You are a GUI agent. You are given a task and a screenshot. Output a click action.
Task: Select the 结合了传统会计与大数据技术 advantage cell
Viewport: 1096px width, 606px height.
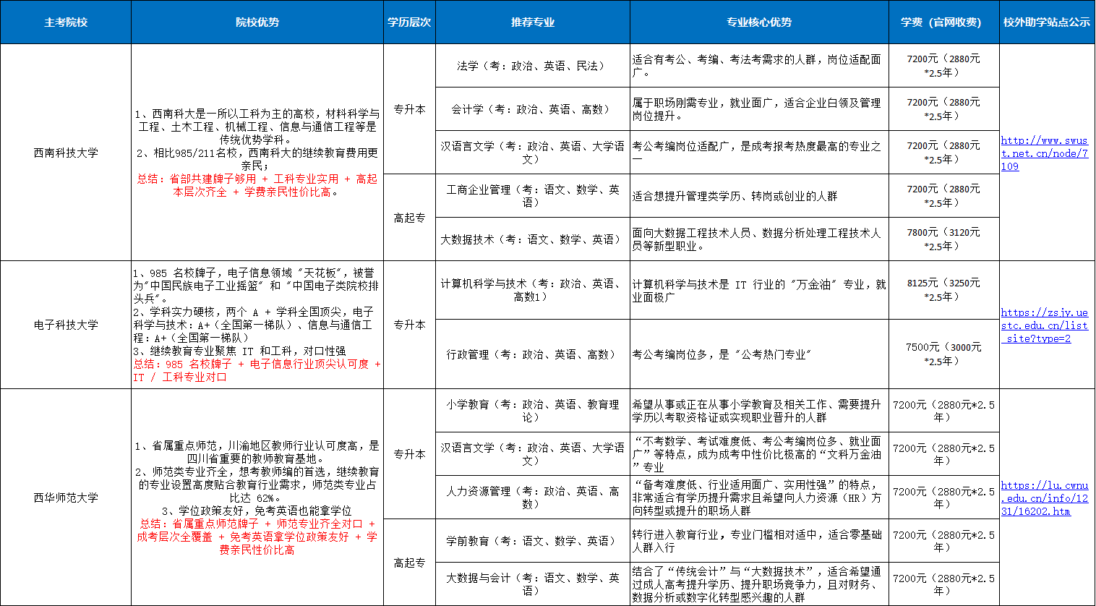click(759, 584)
